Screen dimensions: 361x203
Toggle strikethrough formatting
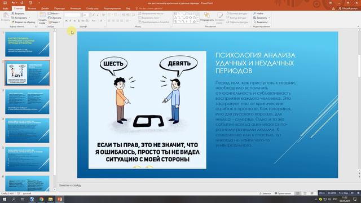(83, 21)
